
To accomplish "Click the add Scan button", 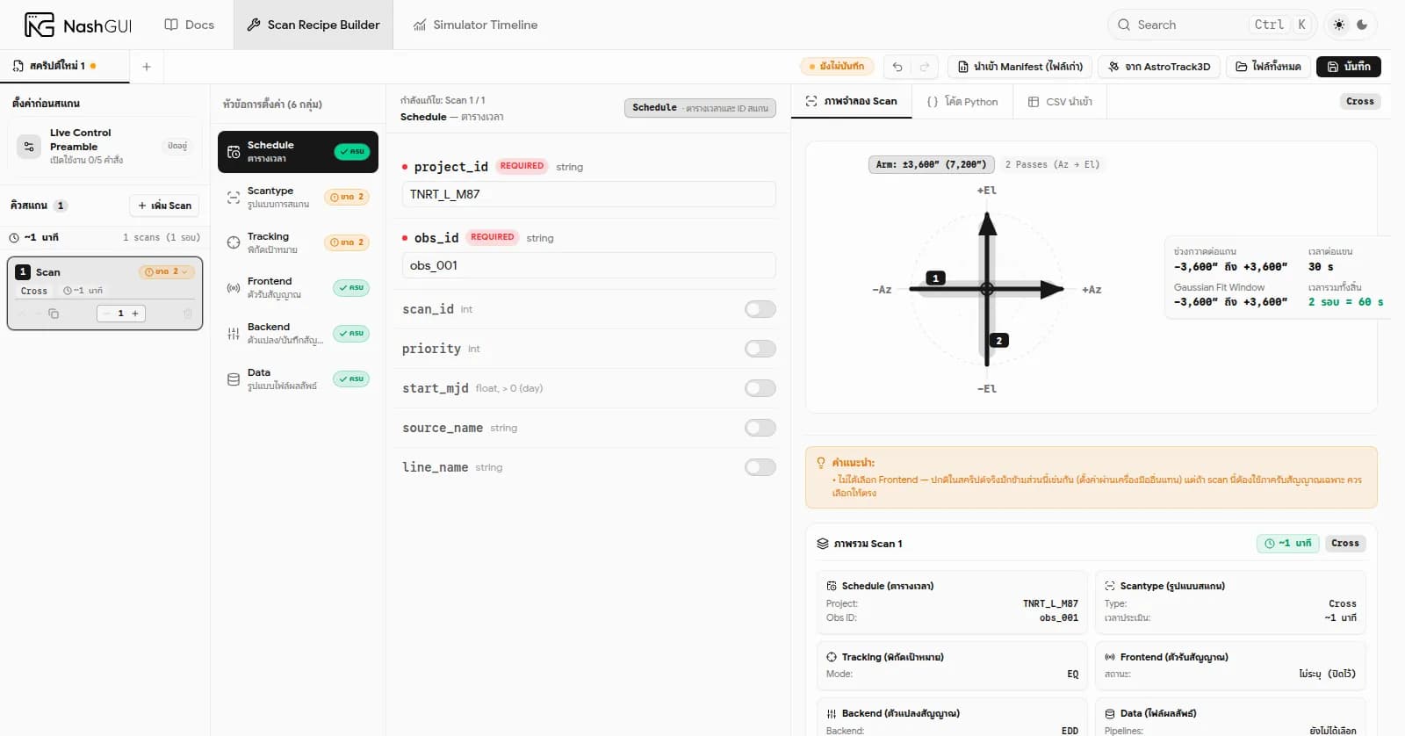I will click(164, 206).
